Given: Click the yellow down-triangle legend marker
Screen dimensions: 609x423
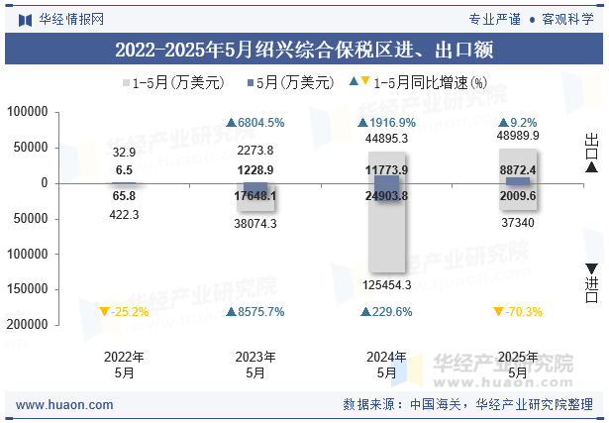Looking at the screenshot, I should point(365,81).
